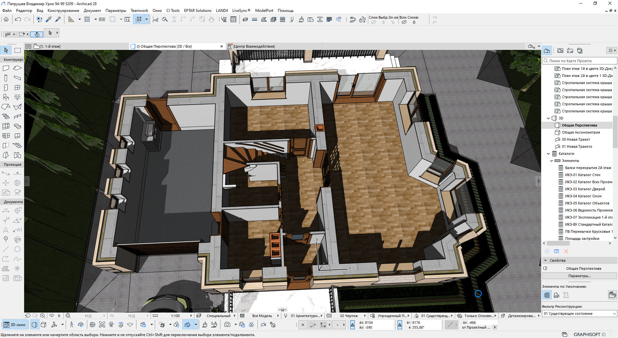Open the Фильтр Реконструкции dropdown
Screen dimensions: 618x338
point(579,314)
